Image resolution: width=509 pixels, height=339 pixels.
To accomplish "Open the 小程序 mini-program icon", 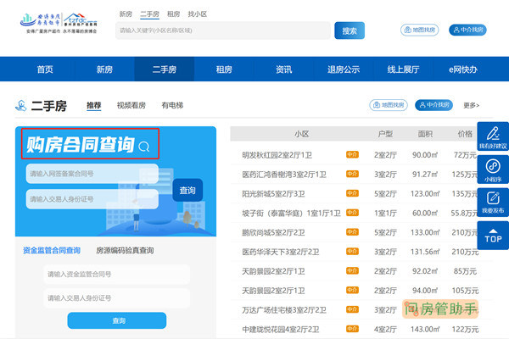I will coord(493,169).
